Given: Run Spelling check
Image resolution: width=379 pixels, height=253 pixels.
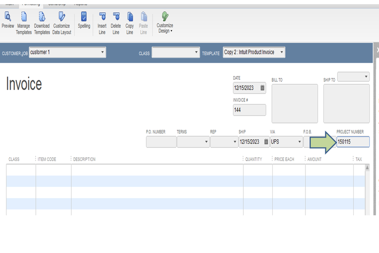Looking at the screenshot, I should 84,20.
